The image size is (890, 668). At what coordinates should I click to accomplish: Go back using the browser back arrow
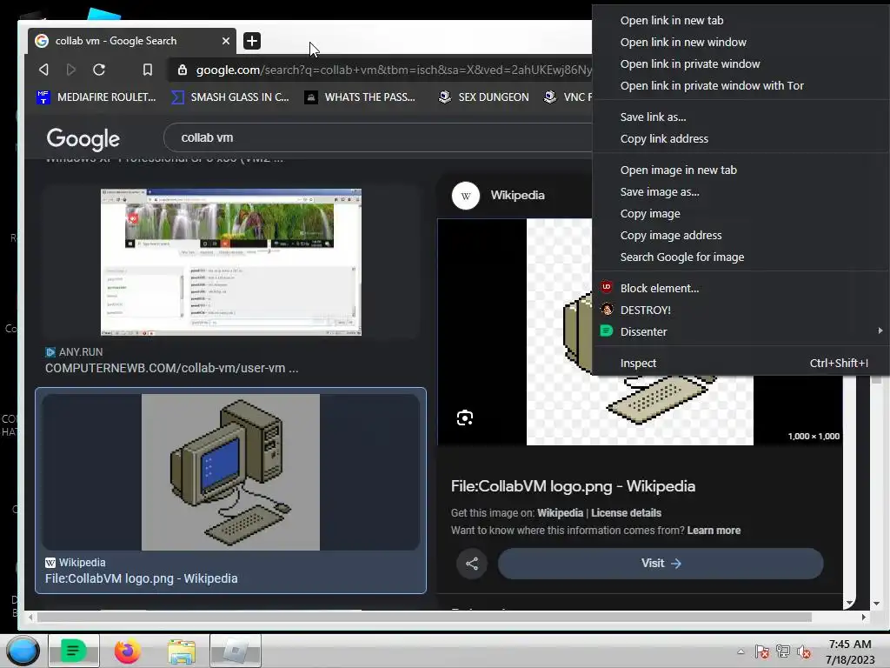[43, 70]
